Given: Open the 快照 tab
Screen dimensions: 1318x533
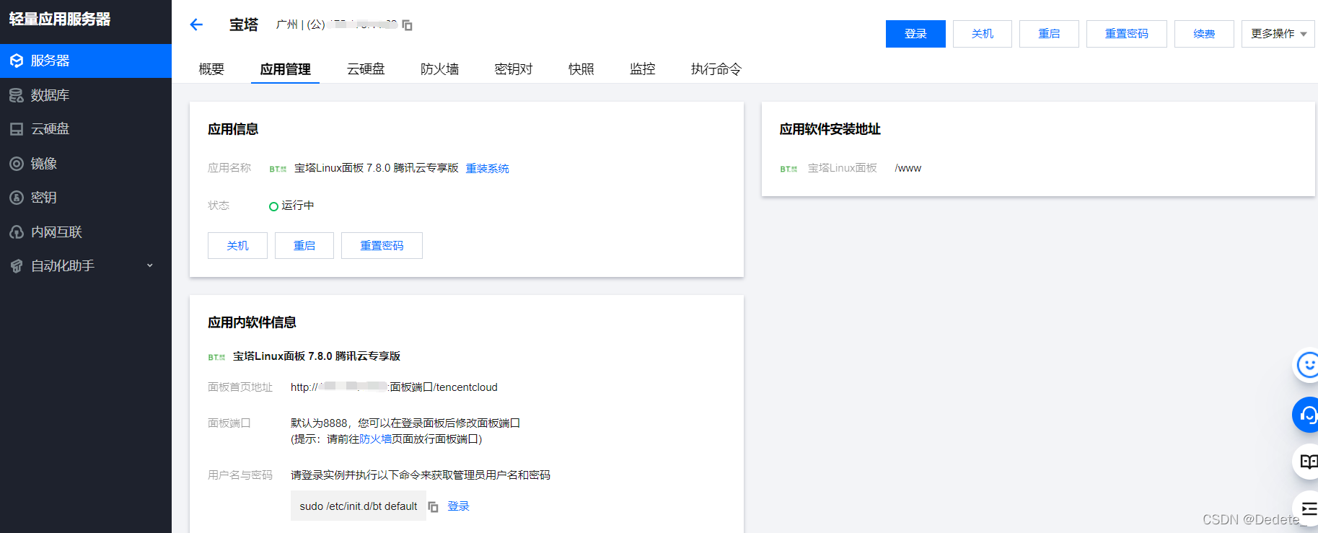Looking at the screenshot, I should pyautogui.click(x=581, y=69).
